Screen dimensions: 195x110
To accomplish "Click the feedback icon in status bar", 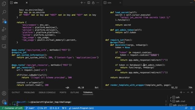I will click(x=186, y=108).
